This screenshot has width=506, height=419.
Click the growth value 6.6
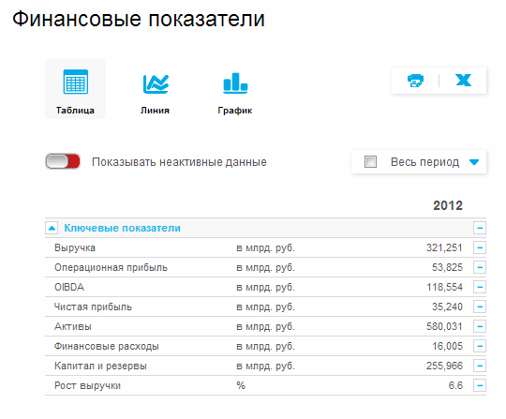click(x=455, y=385)
